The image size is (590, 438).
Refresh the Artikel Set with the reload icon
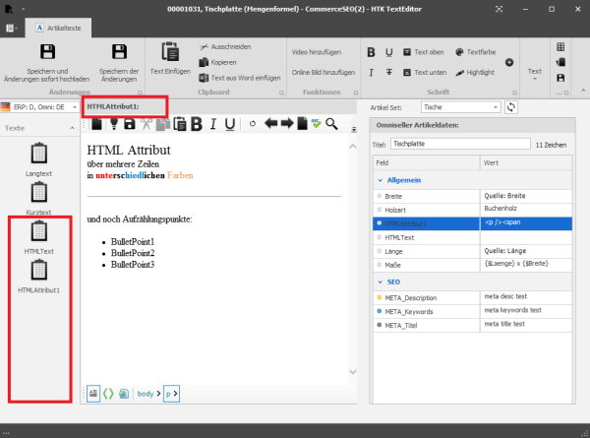511,106
